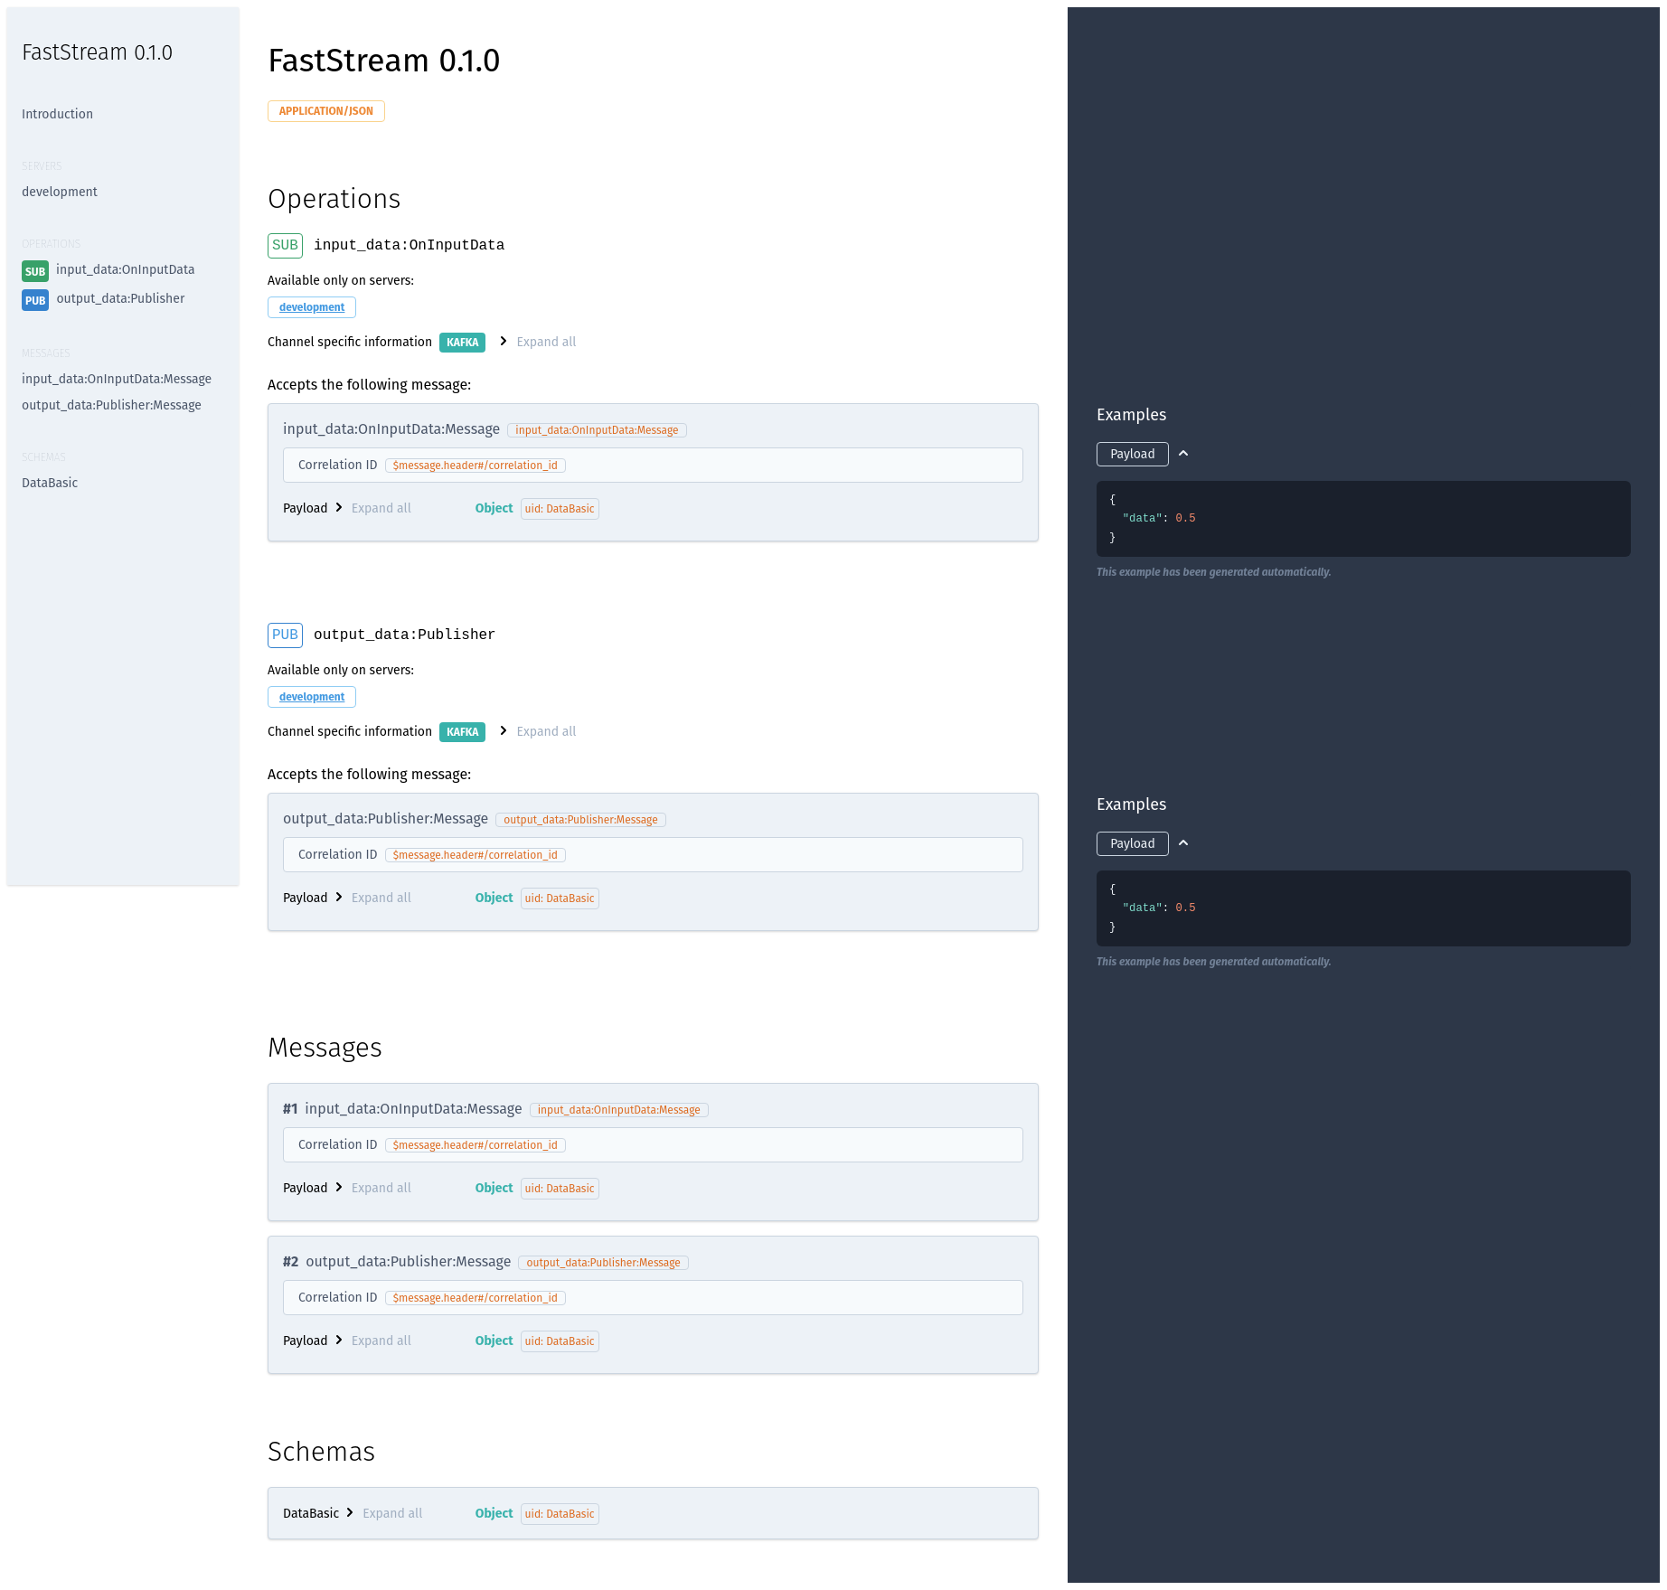Click the PUB label beside output_data:Publisher heading
The height and width of the screenshot is (1590, 1667).
[x=285, y=635]
